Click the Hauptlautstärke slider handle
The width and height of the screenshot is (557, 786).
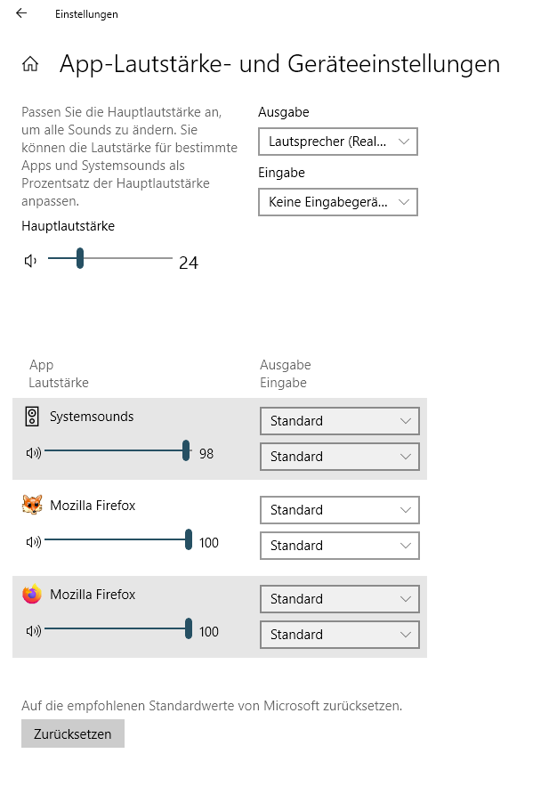80,258
